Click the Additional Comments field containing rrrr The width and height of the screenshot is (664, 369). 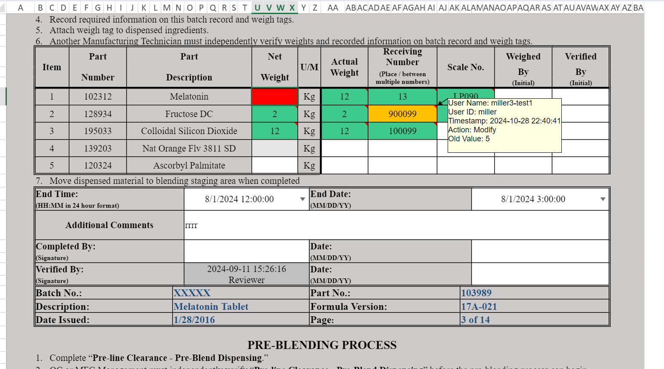coord(396,225)
